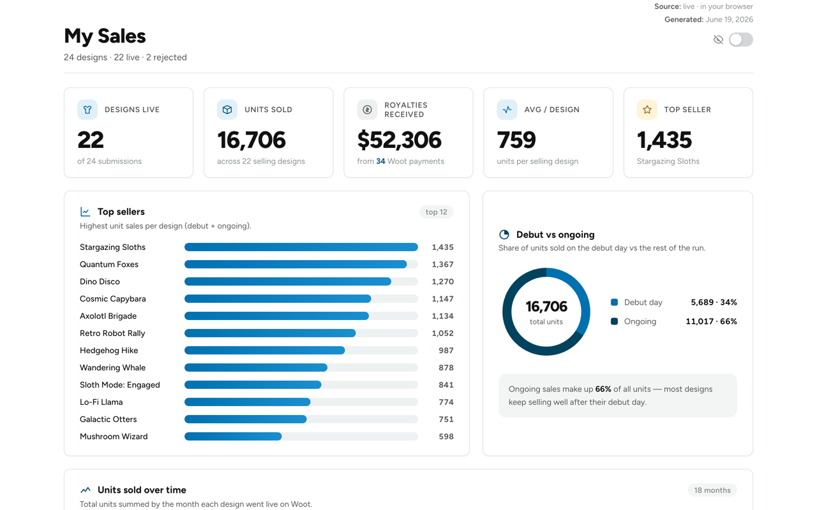Click the 1,435 value in Stargazing Sloths row
This screenshot has height=510, width=817.
click(442, 247)
